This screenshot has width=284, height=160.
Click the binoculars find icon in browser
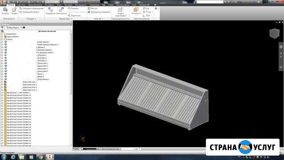click(x=24, y=28)
